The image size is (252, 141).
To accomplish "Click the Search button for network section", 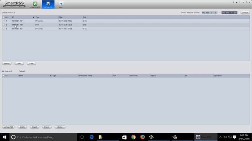I will coord(245,13).
